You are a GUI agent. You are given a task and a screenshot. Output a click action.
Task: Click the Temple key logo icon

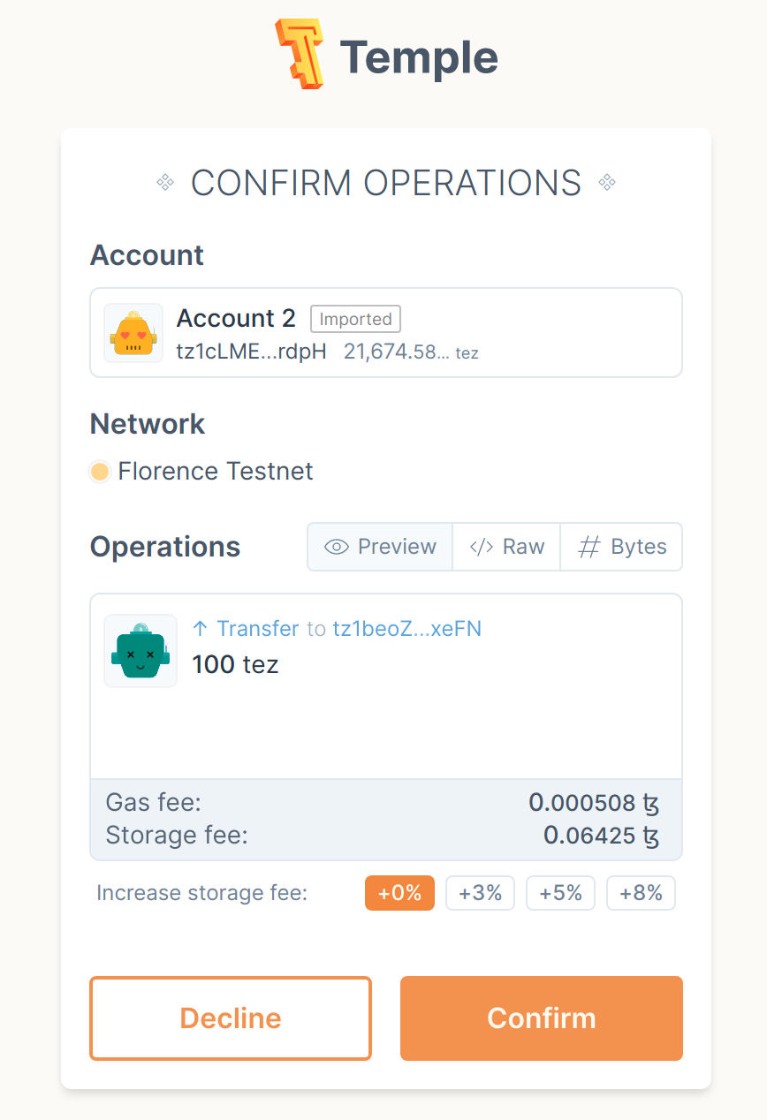click(300, 54)
